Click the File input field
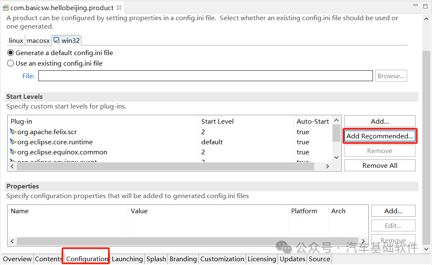 pyautogui.click(x=205, y=76)
